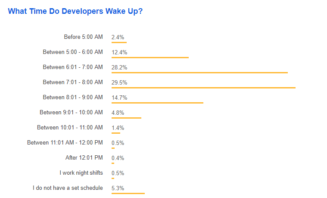Click the "Between 11:01 AM - 12:00 PM" label

pyautogui.click(x=65, y=143)
